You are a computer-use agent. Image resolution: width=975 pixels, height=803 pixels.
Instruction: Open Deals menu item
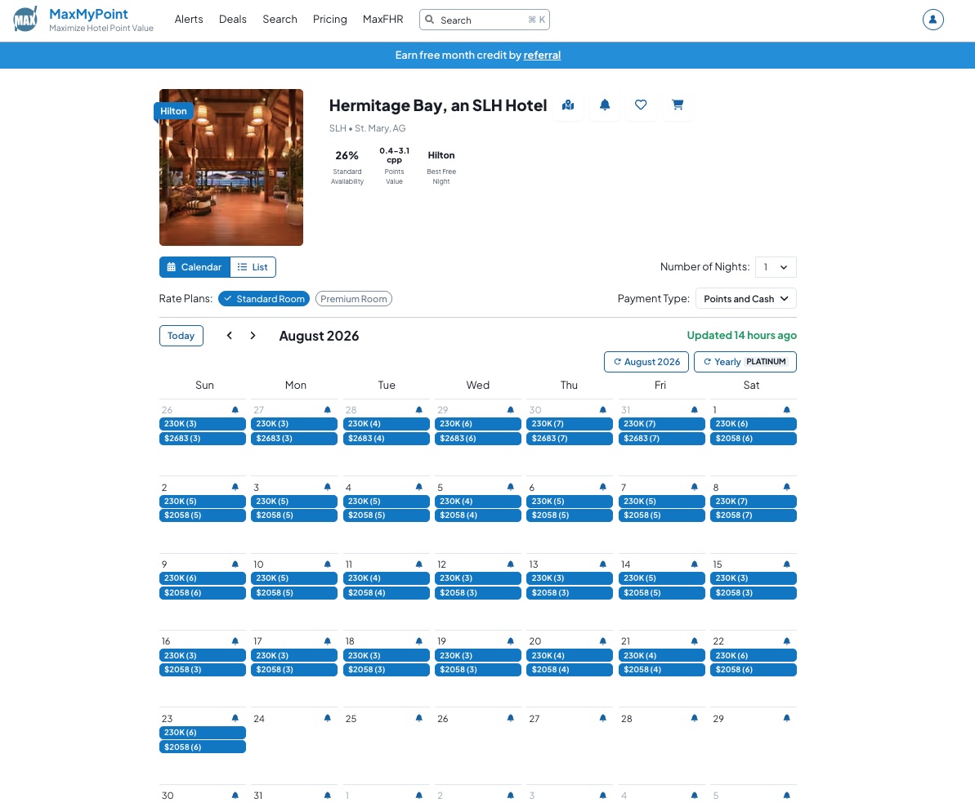[233, 20]
